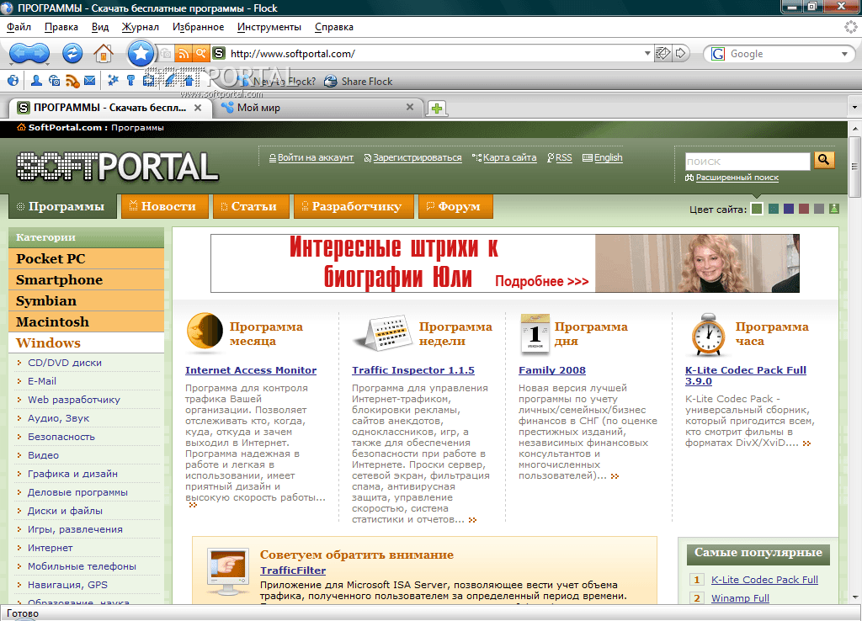Open the 'TrafficFilter' recommended link

(292, 571)
